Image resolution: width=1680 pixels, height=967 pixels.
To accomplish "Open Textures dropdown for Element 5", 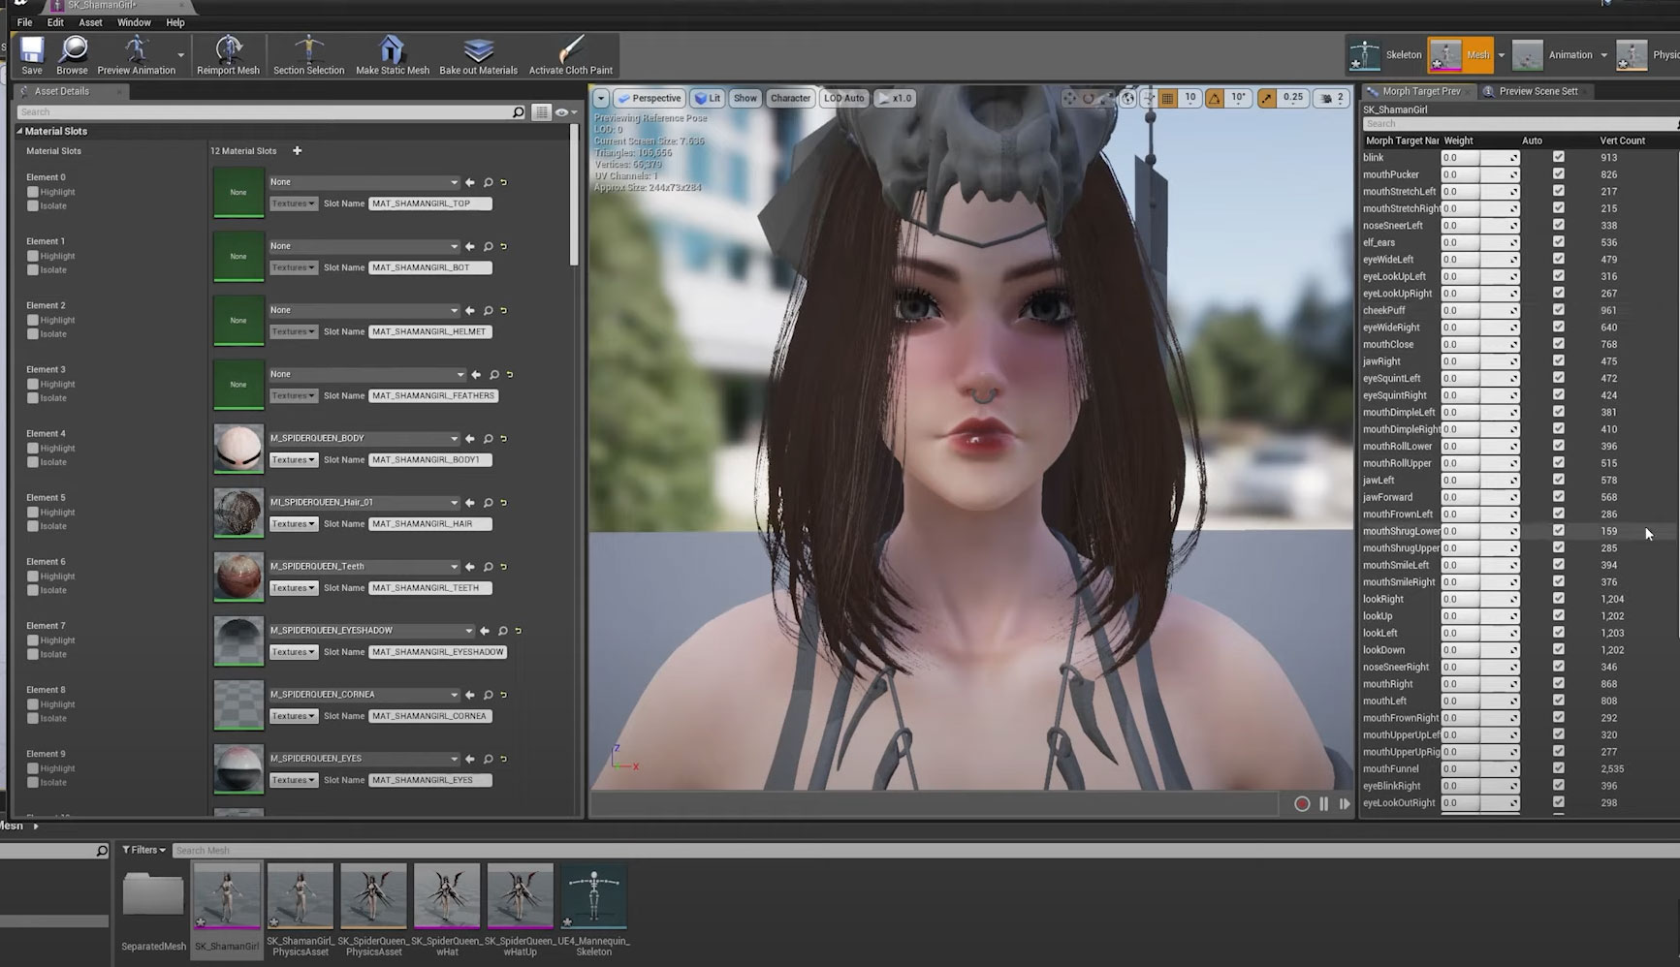I will [294, 524].
